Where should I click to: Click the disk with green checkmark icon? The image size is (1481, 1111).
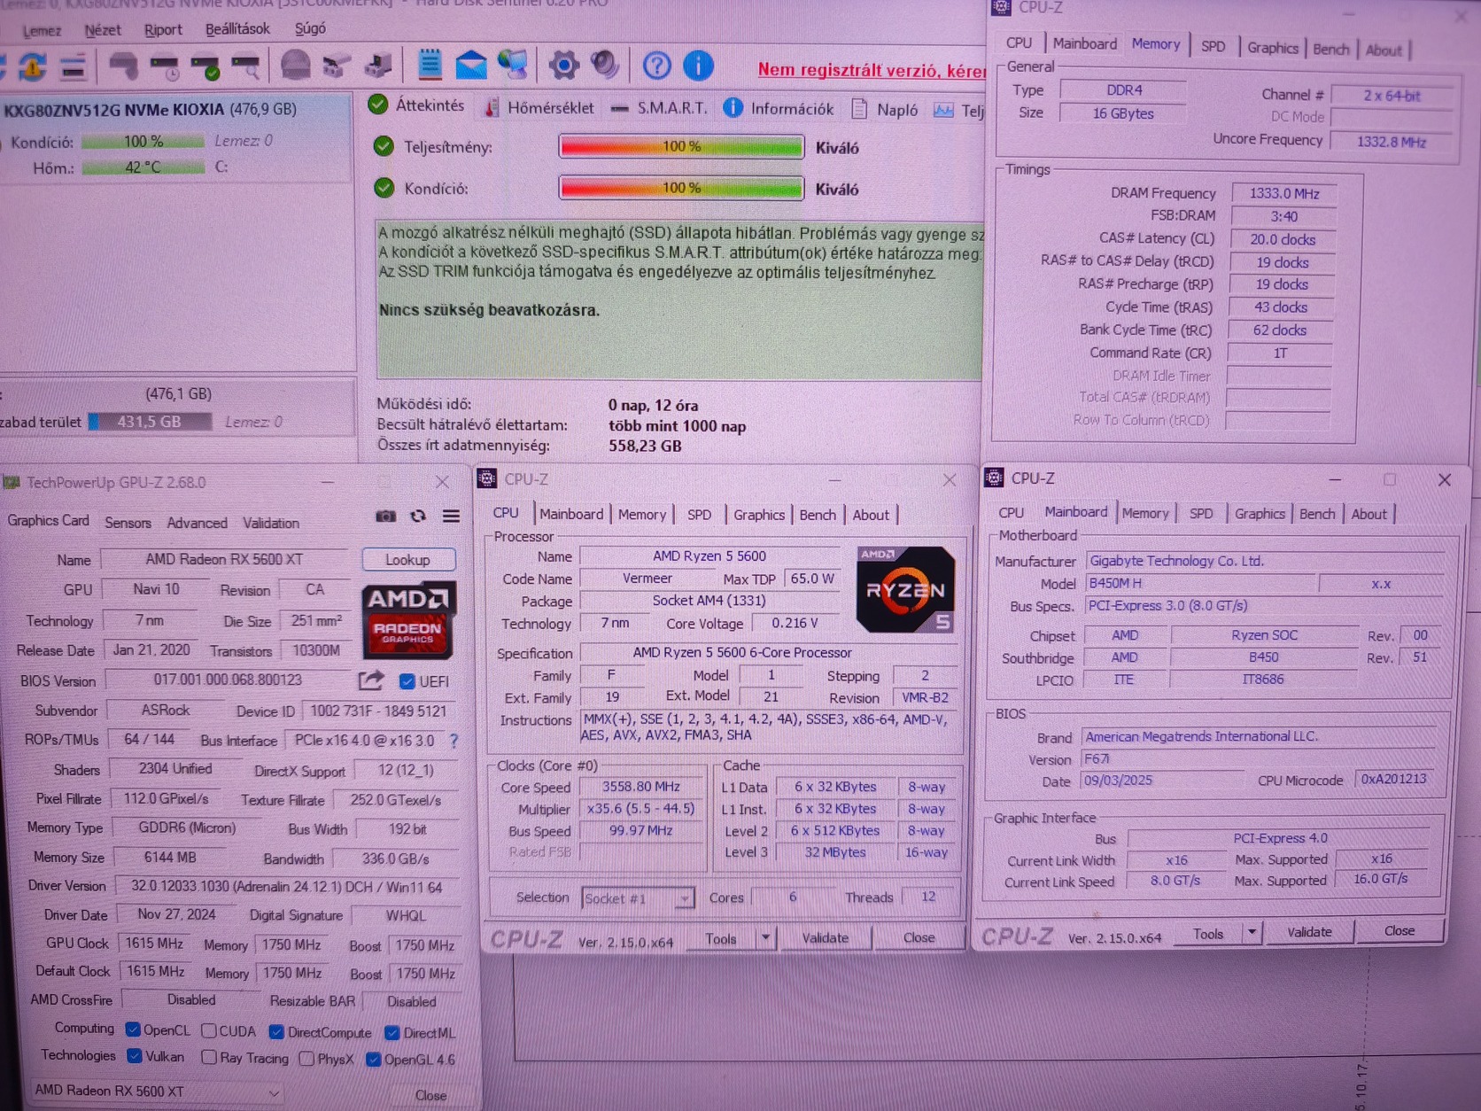(x=205, y=66)
